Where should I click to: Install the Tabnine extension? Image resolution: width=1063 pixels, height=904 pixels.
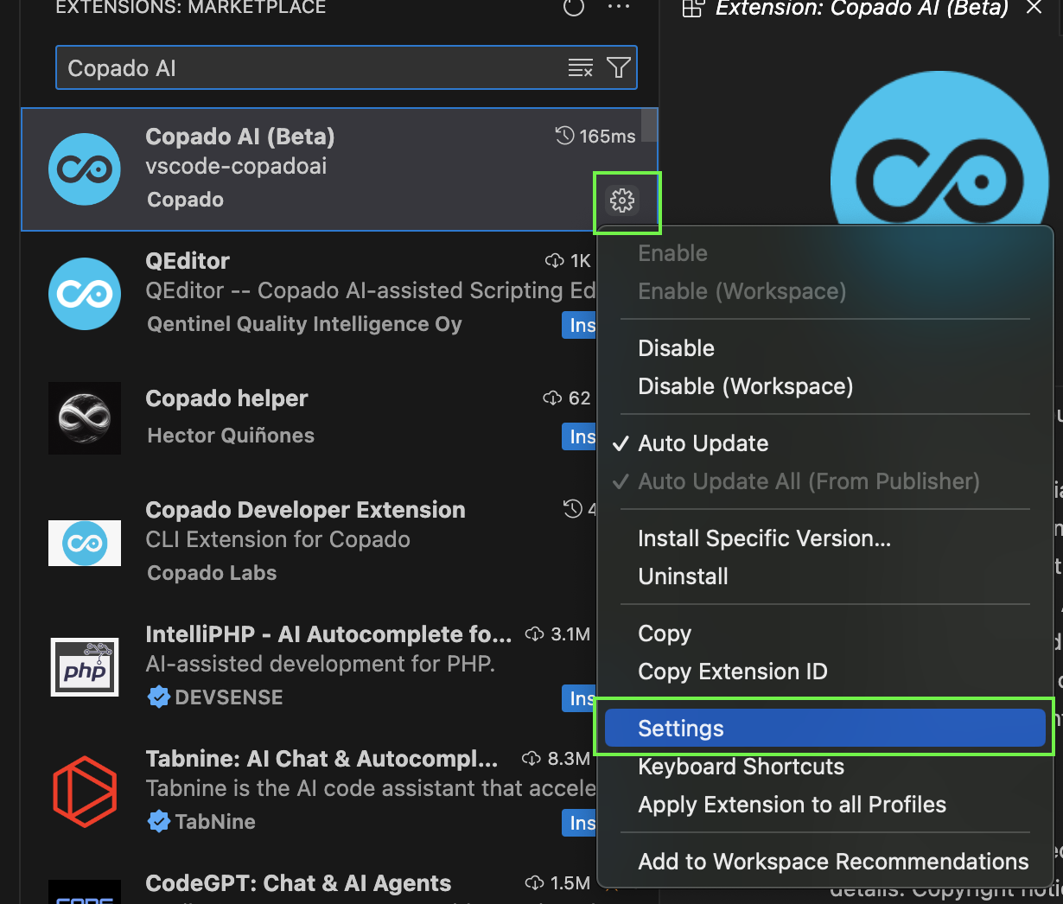point(579,823)
